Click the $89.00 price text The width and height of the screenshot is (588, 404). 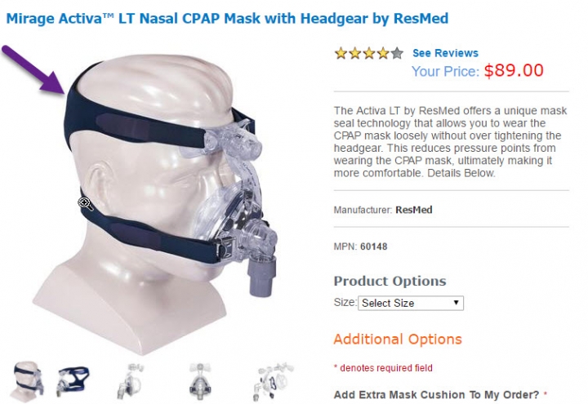click(x=514, y=70)
